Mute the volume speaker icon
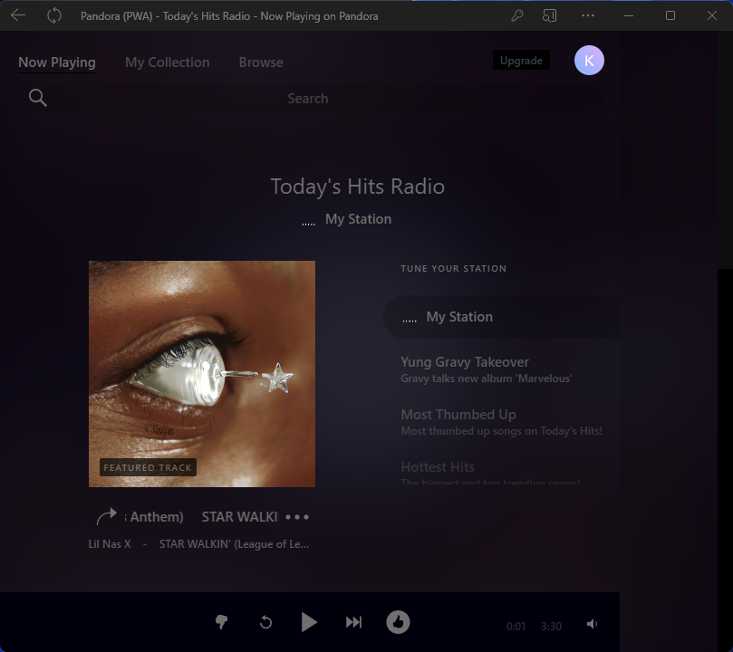The image size is (733, 652). coord(592,624)
